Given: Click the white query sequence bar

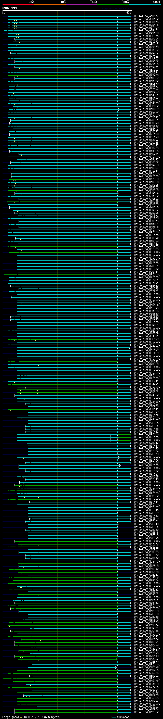Looking at the screenshot, I should [67, 10].
